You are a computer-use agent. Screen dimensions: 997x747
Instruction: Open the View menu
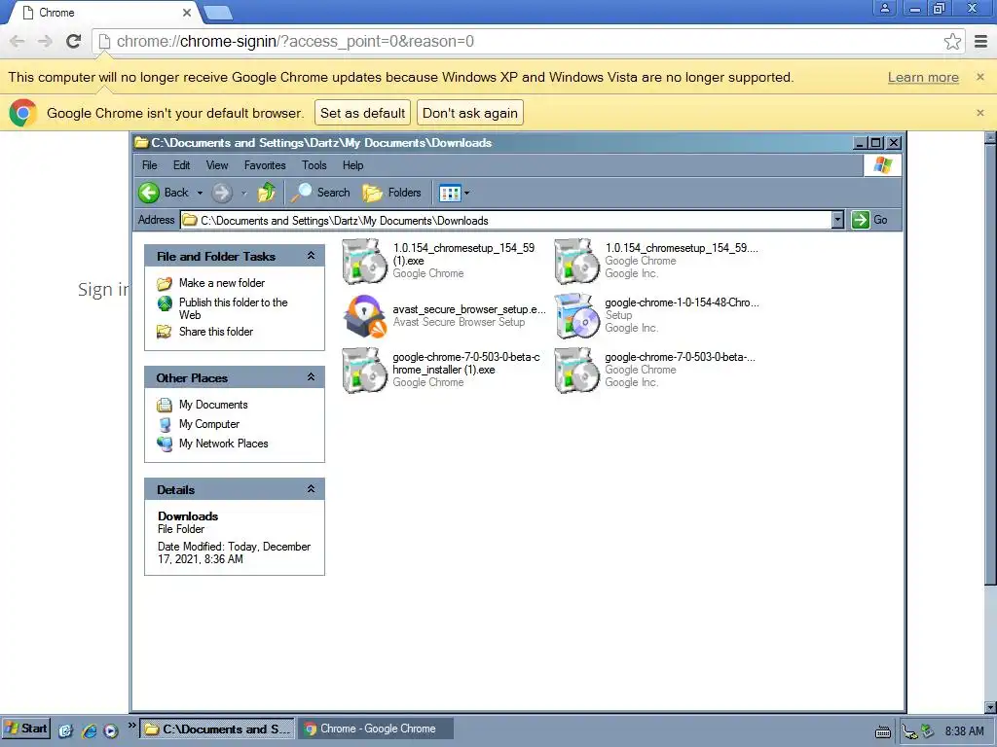pyautogui.click(x=217, y=165)
